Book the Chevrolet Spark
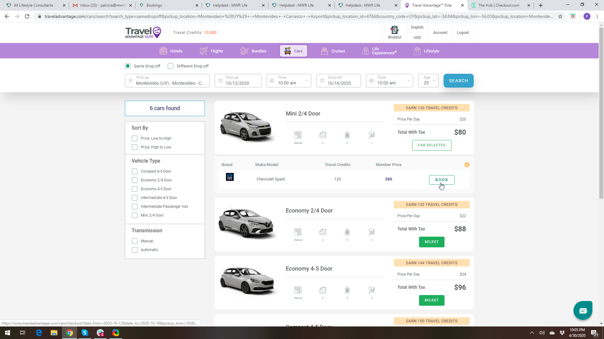 [x=441, y=180]
